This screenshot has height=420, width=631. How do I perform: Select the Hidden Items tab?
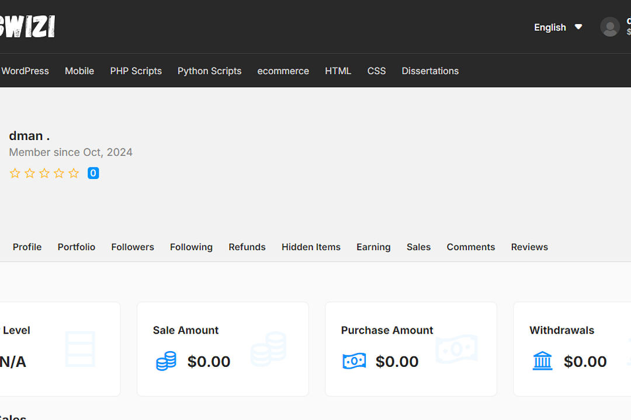[311, 247]
